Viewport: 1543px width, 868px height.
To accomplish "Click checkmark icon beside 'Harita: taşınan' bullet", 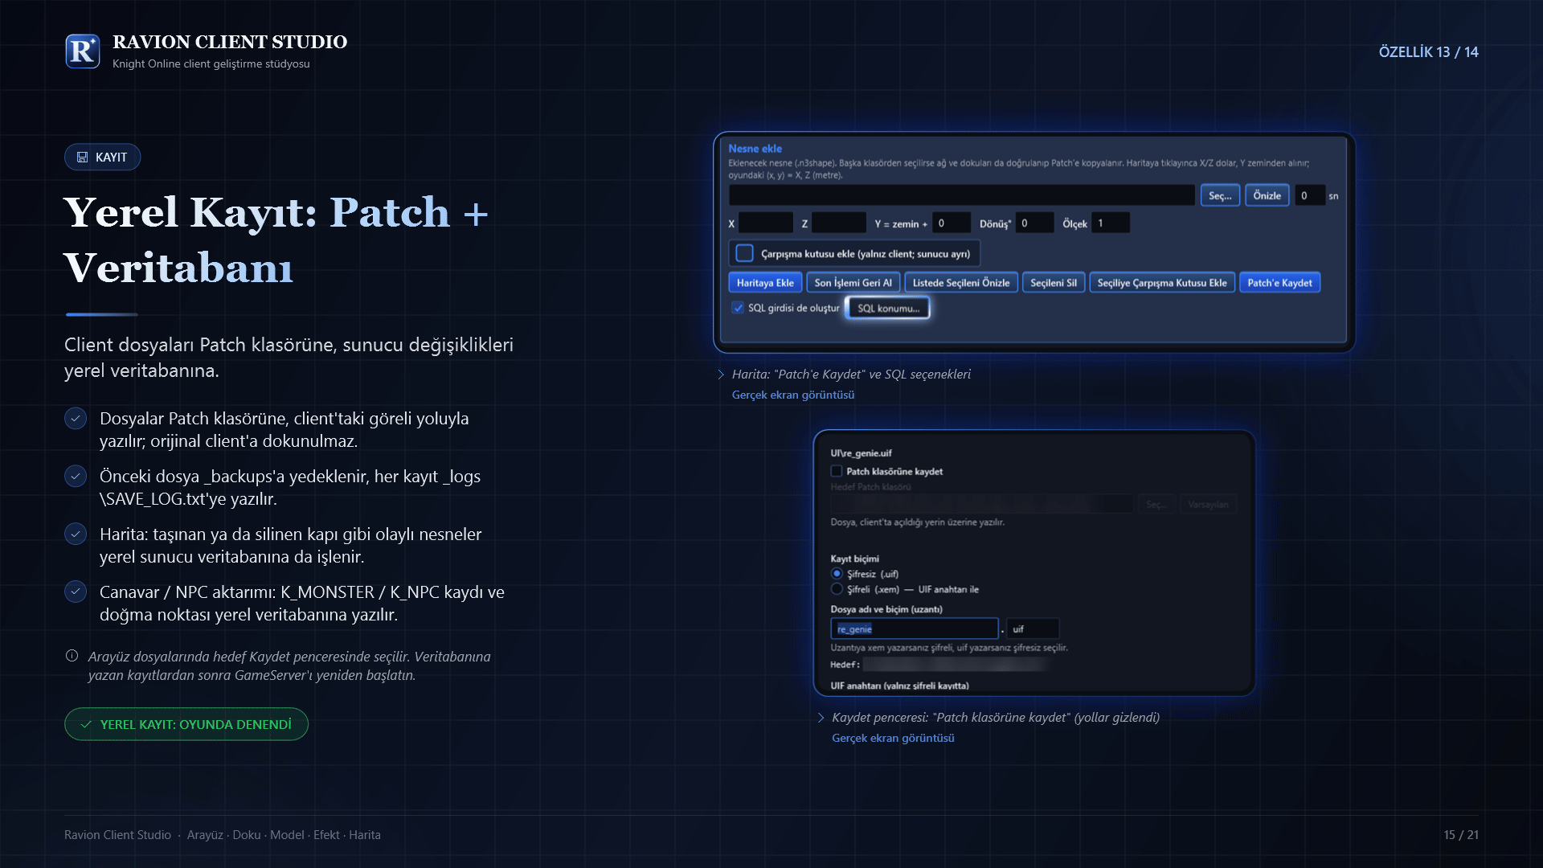I will coord(76,534).
